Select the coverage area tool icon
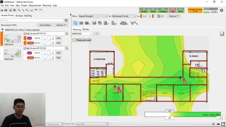The height and width of the screenshot is (127, 226). coord(100,23)
